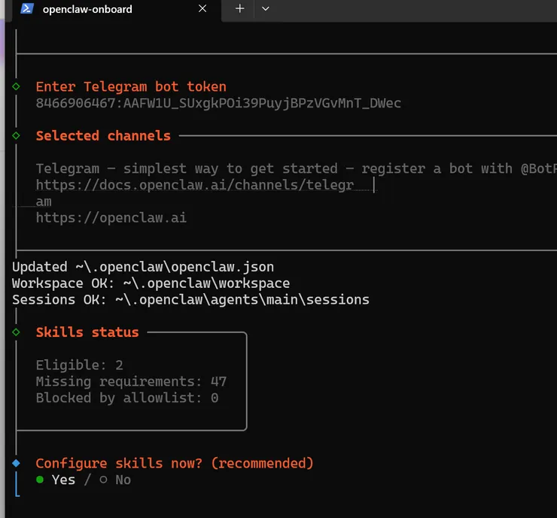Open the https://openclaw.ai link
Image resolution: width=557 pixels, height=518 pixels.
[x=111, y=218]
